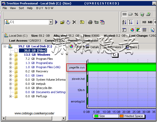Click the C: chart title box
Screen dimensions: 157x122
click(x=114, y=55)
